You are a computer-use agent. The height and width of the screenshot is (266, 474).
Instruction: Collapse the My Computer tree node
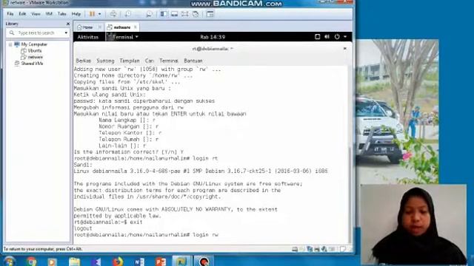[x=10, y=44]
